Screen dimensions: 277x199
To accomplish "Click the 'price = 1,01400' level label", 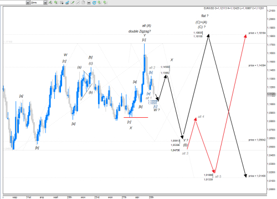I will (257, 176).
